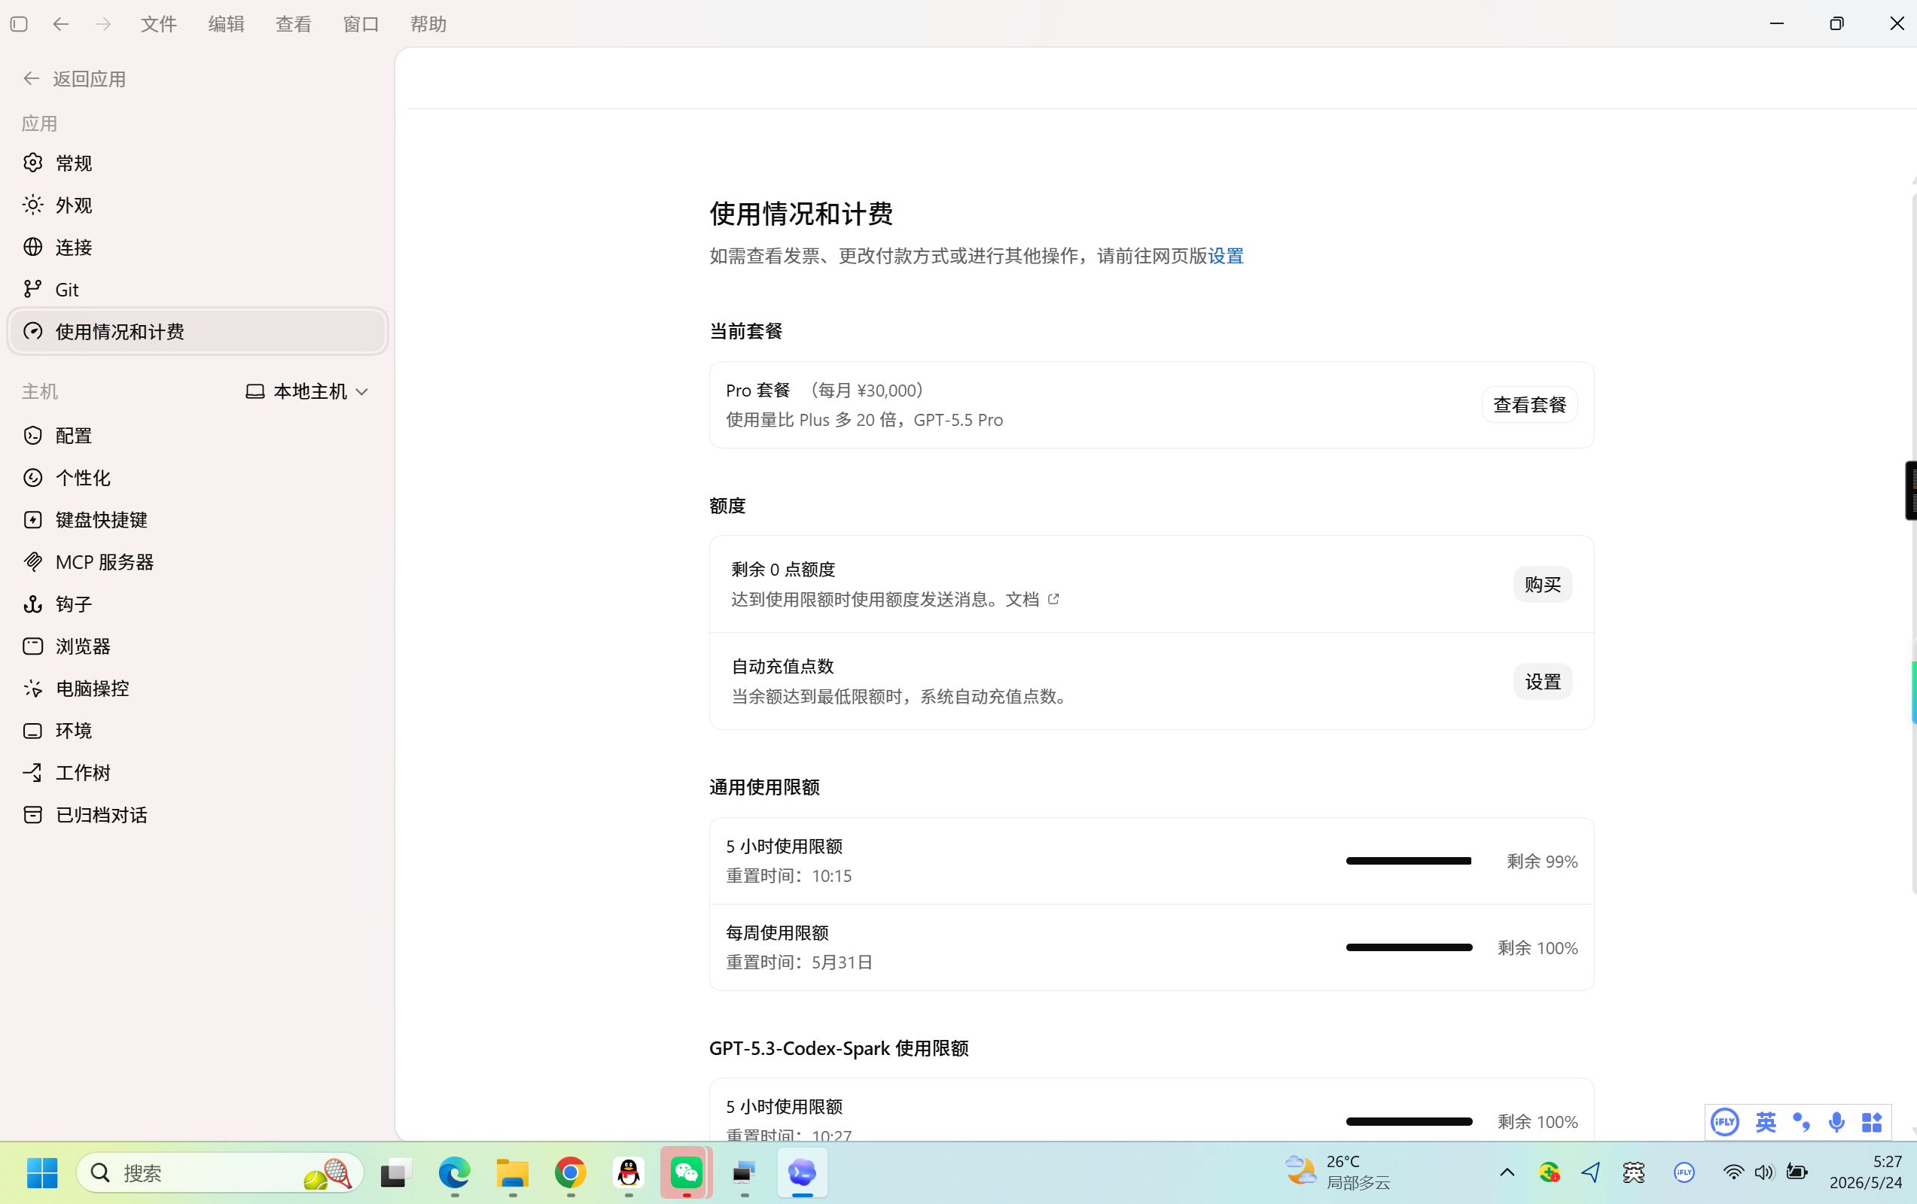Select MCP 服务器 in the sidebar
Viewport: 1917px width, 1204px height.
[x=197, y=563]
